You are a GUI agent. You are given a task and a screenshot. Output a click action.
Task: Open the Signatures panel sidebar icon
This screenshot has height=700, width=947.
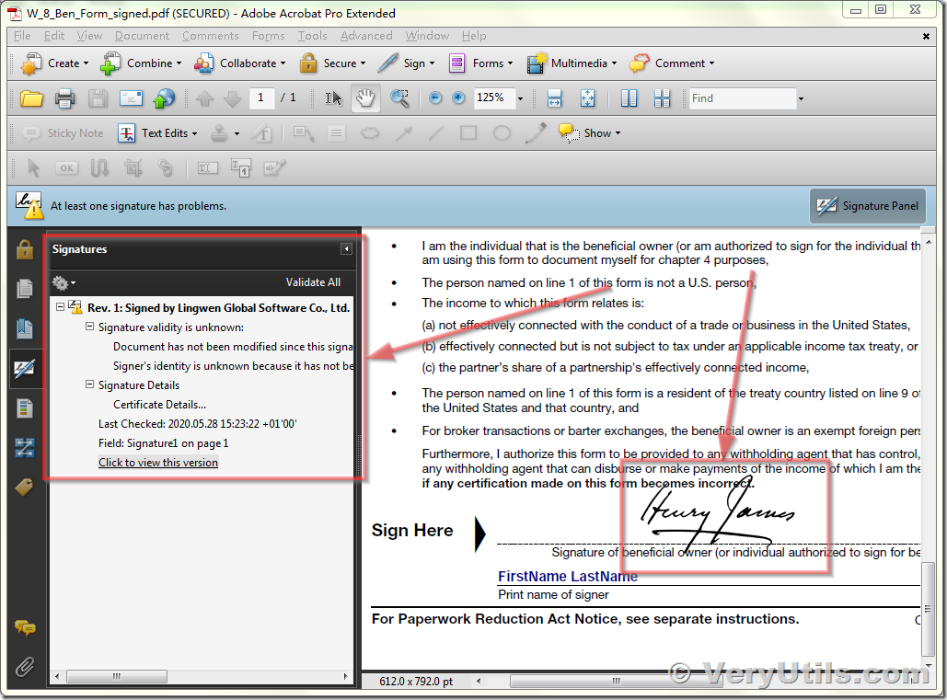pos(24,368)
